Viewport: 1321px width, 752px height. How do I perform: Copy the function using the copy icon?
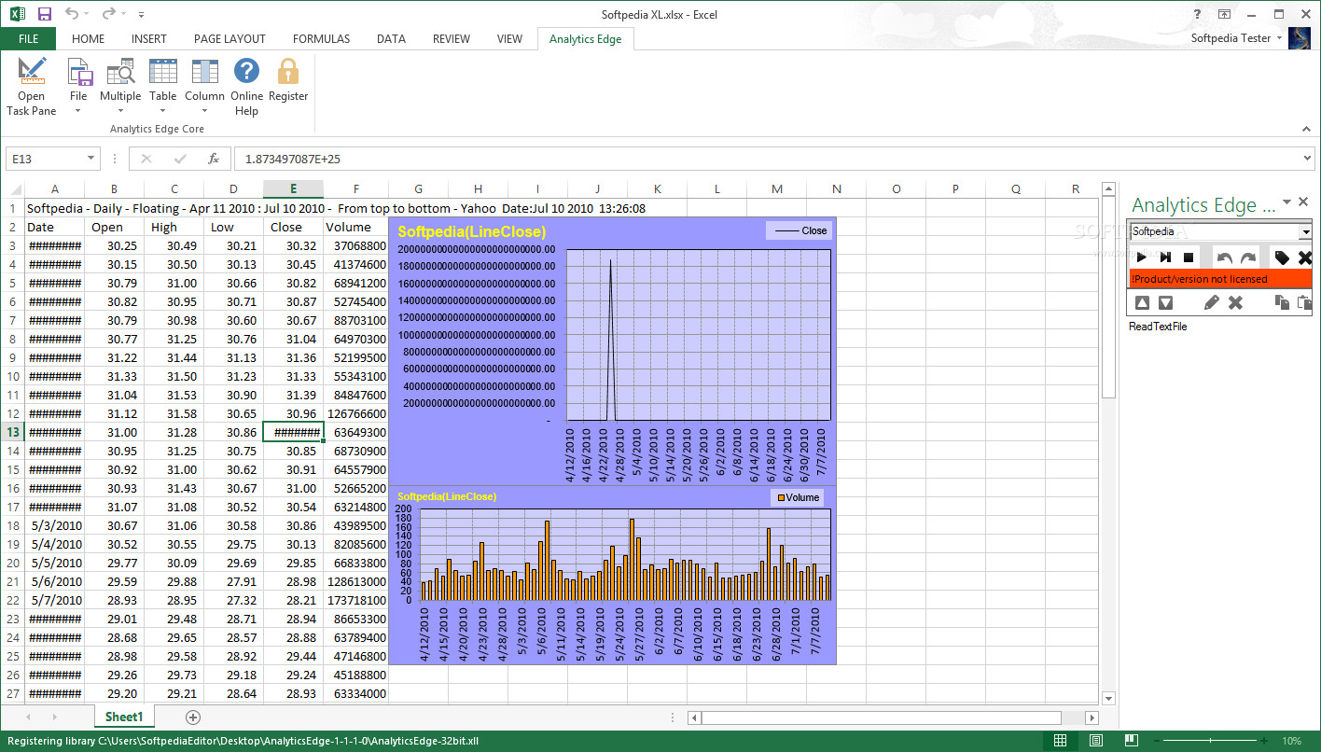pos(1282,302)
